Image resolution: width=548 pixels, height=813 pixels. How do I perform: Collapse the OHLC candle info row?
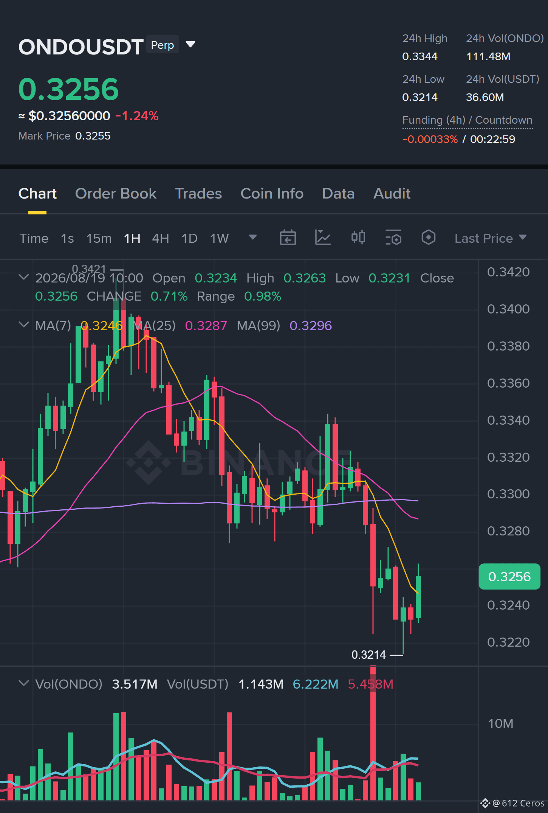point(24,277)
